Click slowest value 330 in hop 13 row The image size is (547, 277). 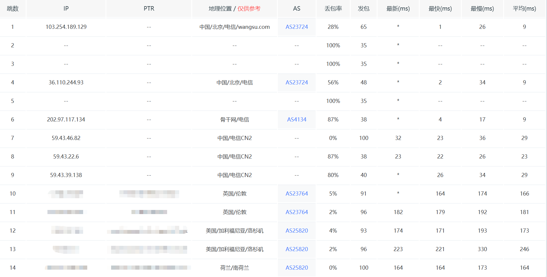(482, 249)
